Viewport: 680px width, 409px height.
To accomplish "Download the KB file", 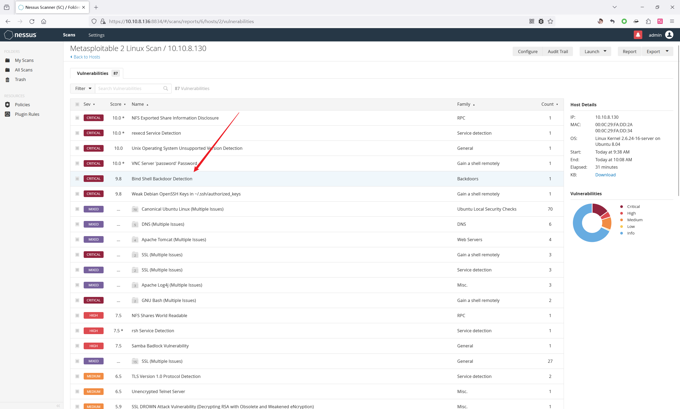I will [x=605, y=175].
